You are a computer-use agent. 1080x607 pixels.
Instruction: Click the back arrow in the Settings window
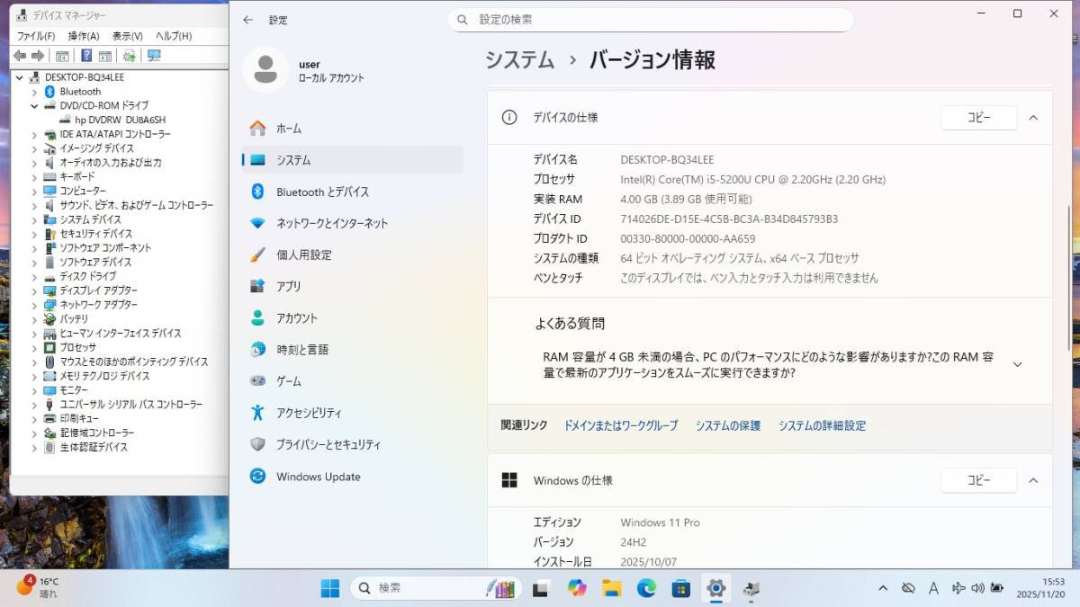[248, 20]
